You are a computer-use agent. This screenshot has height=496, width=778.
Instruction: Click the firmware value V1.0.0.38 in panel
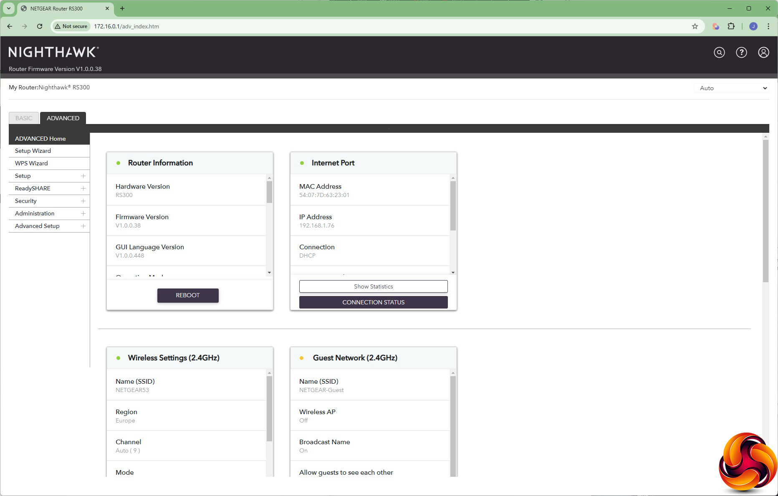(128, 225)
